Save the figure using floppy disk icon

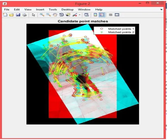coord(18,15)
